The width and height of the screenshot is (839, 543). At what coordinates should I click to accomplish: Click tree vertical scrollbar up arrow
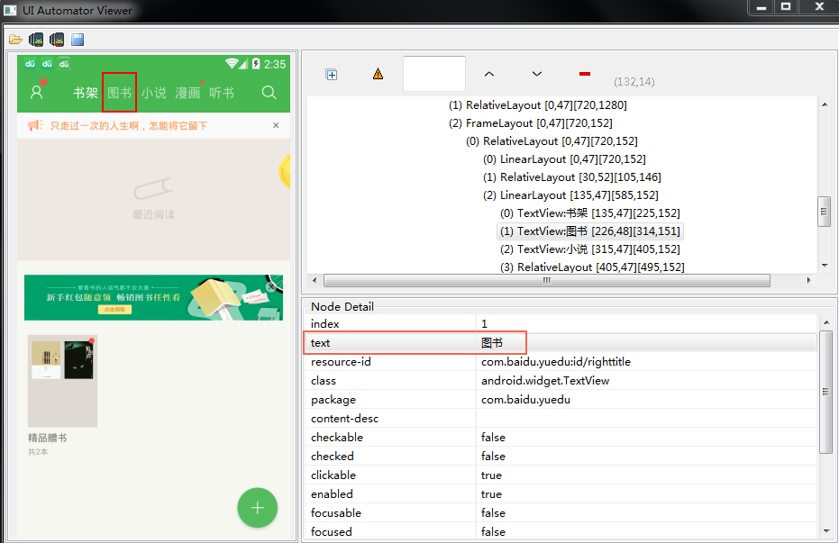click(825, 104)
